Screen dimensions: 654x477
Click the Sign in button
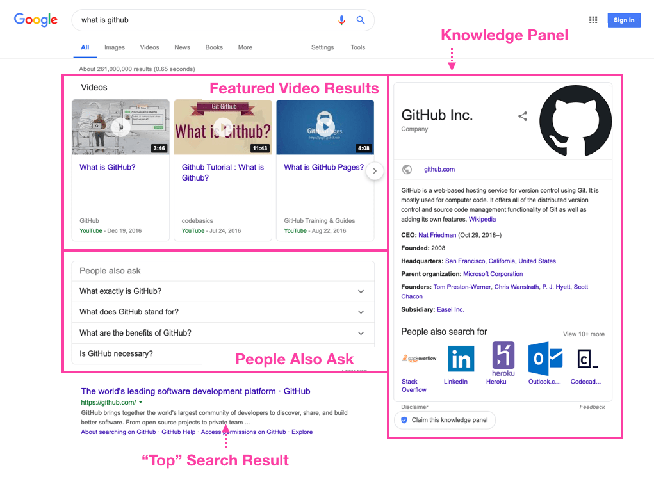coord(623,20)
